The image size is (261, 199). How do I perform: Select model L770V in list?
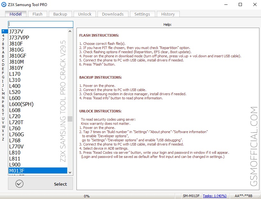(x=38, y=146)
